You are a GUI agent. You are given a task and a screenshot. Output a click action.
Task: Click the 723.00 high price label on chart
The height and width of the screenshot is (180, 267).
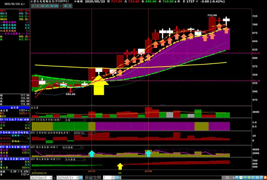click(212, 15)
